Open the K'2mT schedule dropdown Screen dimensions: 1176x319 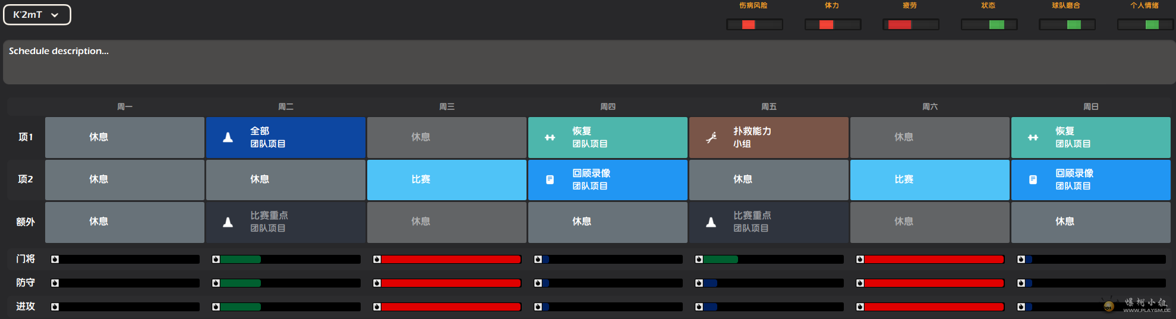[x=37, y=15]
